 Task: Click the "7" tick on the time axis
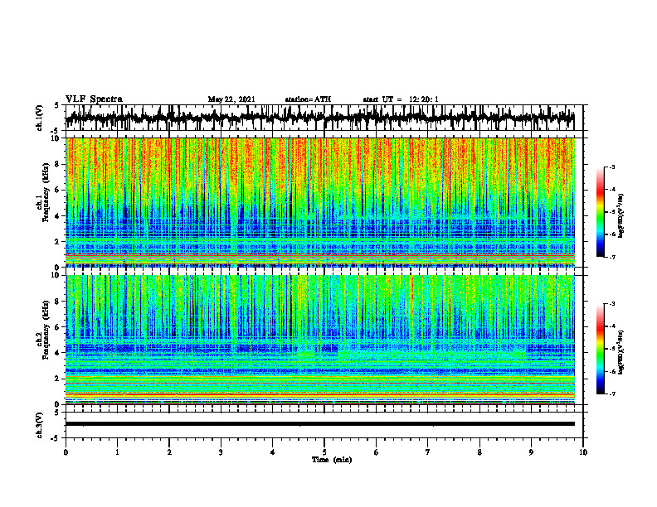(428, 452)
